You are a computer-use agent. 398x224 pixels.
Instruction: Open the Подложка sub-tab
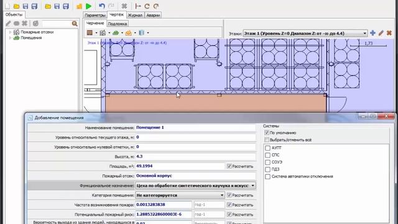pos(118,24)
